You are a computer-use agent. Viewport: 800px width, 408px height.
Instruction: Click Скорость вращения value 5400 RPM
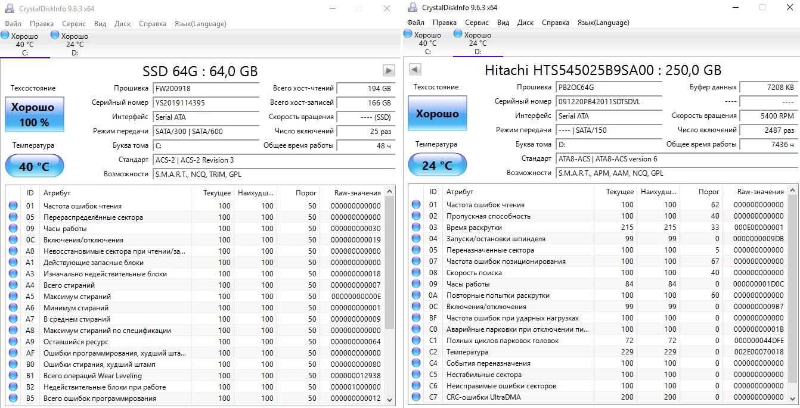(x=769, y=116)
